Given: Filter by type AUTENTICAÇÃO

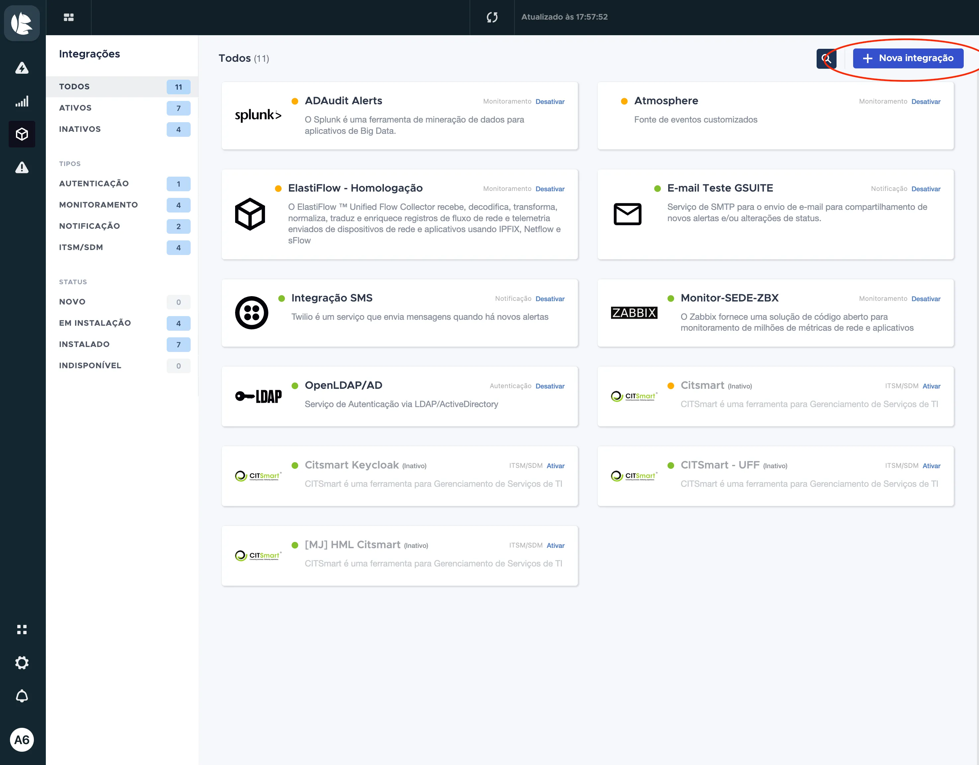Looking at the screenshot, I should pos(122,184).
